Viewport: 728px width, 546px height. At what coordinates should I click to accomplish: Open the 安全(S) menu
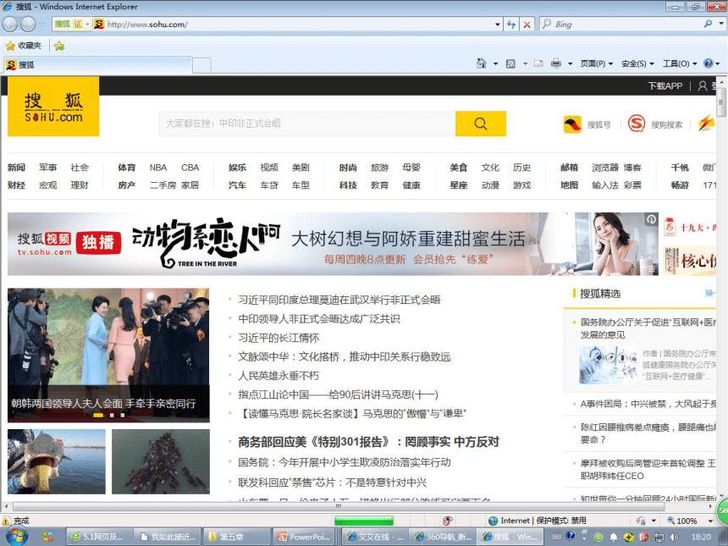click(637, 63)
